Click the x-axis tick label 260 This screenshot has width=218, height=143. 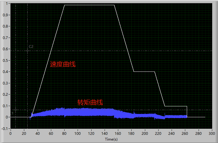click(x=185, y=133)
